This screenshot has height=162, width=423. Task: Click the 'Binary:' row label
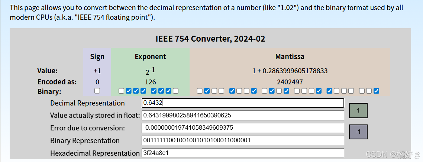(x=49, y=92)
